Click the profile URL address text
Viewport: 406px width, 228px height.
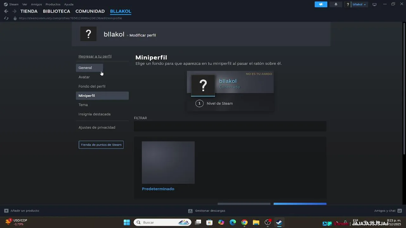(70, 18)
